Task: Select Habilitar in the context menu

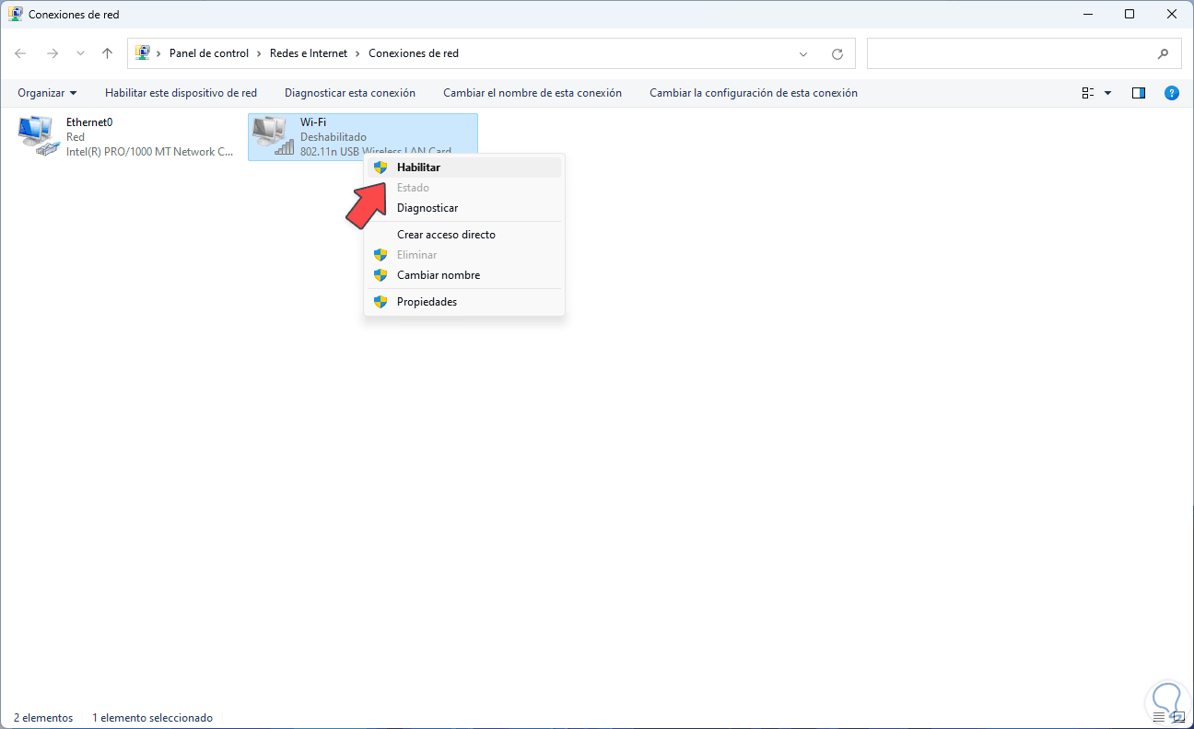Action: pyautogui.click(x=464, y=168)
